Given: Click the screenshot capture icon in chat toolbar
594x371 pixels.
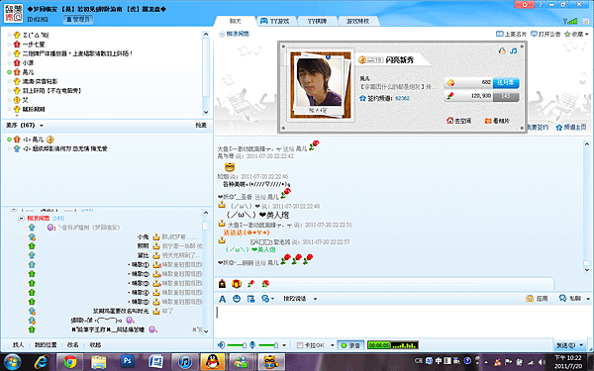Looking at the screenshot, I should 250,299.
